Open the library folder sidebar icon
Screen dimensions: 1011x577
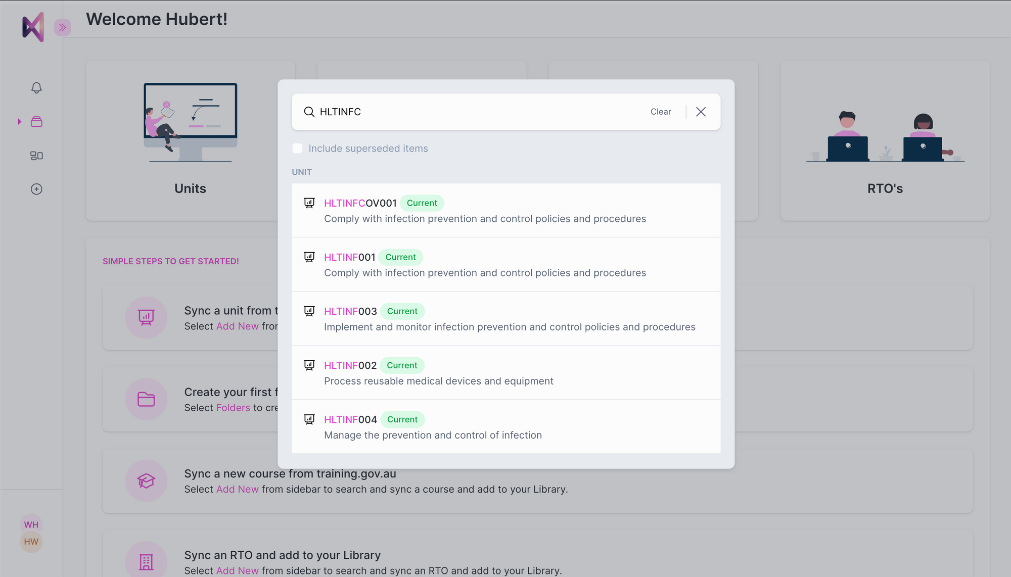coord(36,122)
